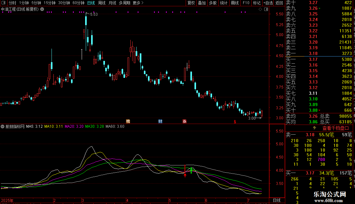
Task: Click the 买一 3.17 order book row
Action: click(319, 59)
